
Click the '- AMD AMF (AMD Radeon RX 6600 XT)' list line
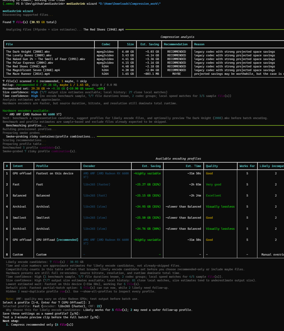34,114
